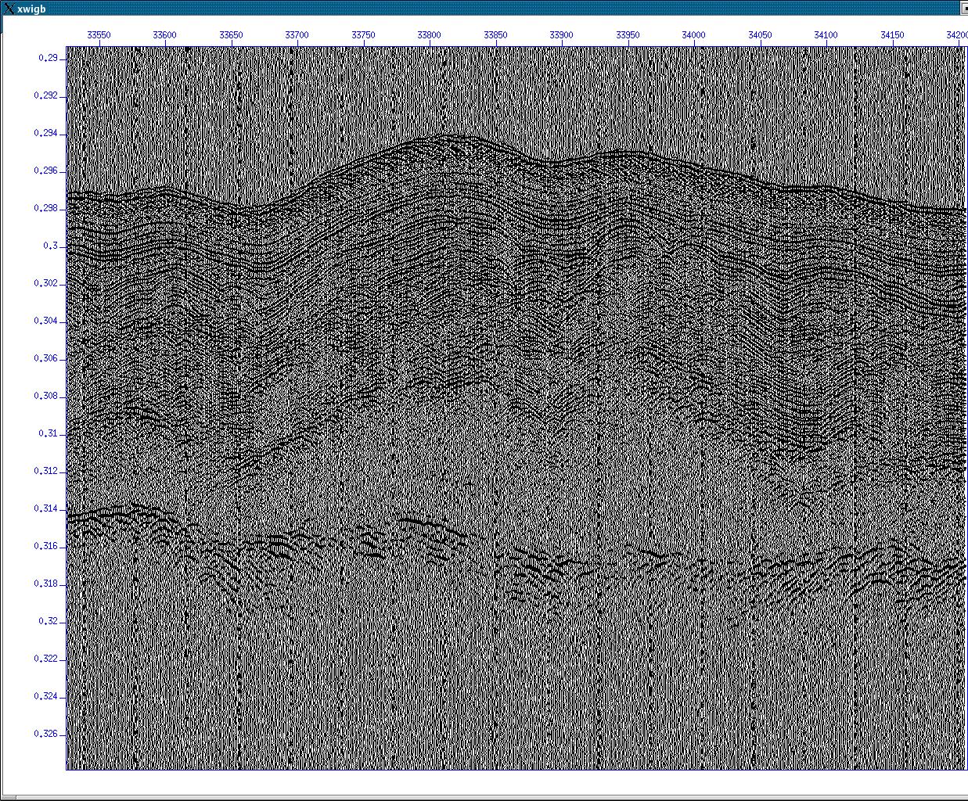Click the time axis label 0.292

point(45,95)
